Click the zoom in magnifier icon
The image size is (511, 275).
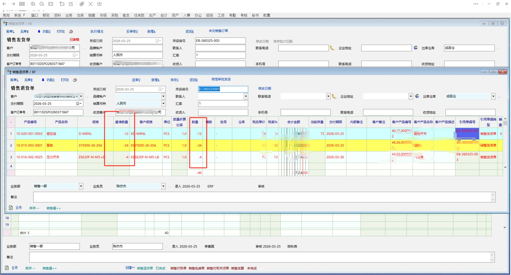33,4
